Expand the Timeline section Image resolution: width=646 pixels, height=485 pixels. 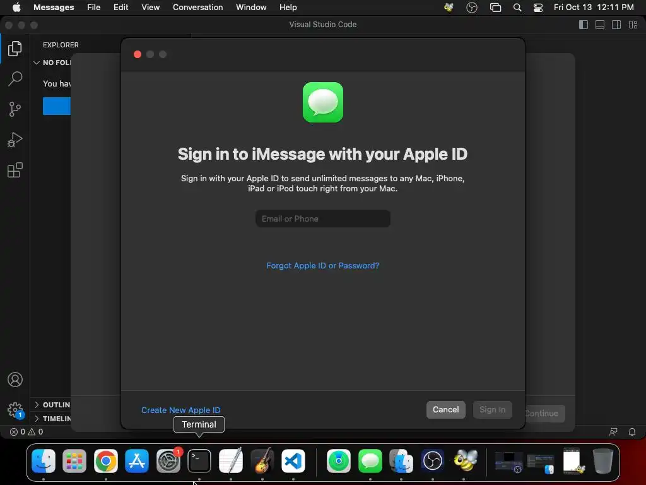[x=52, y=419]
